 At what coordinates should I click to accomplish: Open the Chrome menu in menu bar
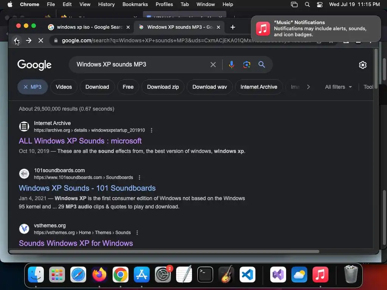[29, 4]
